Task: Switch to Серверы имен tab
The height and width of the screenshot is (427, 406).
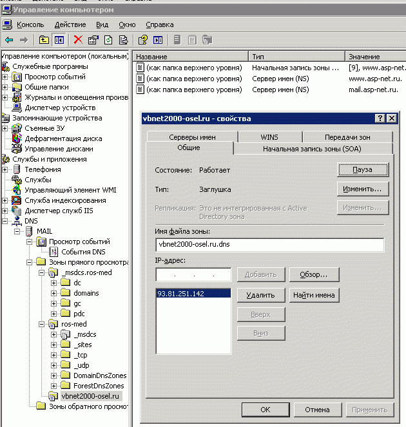Action: [193, 137]
